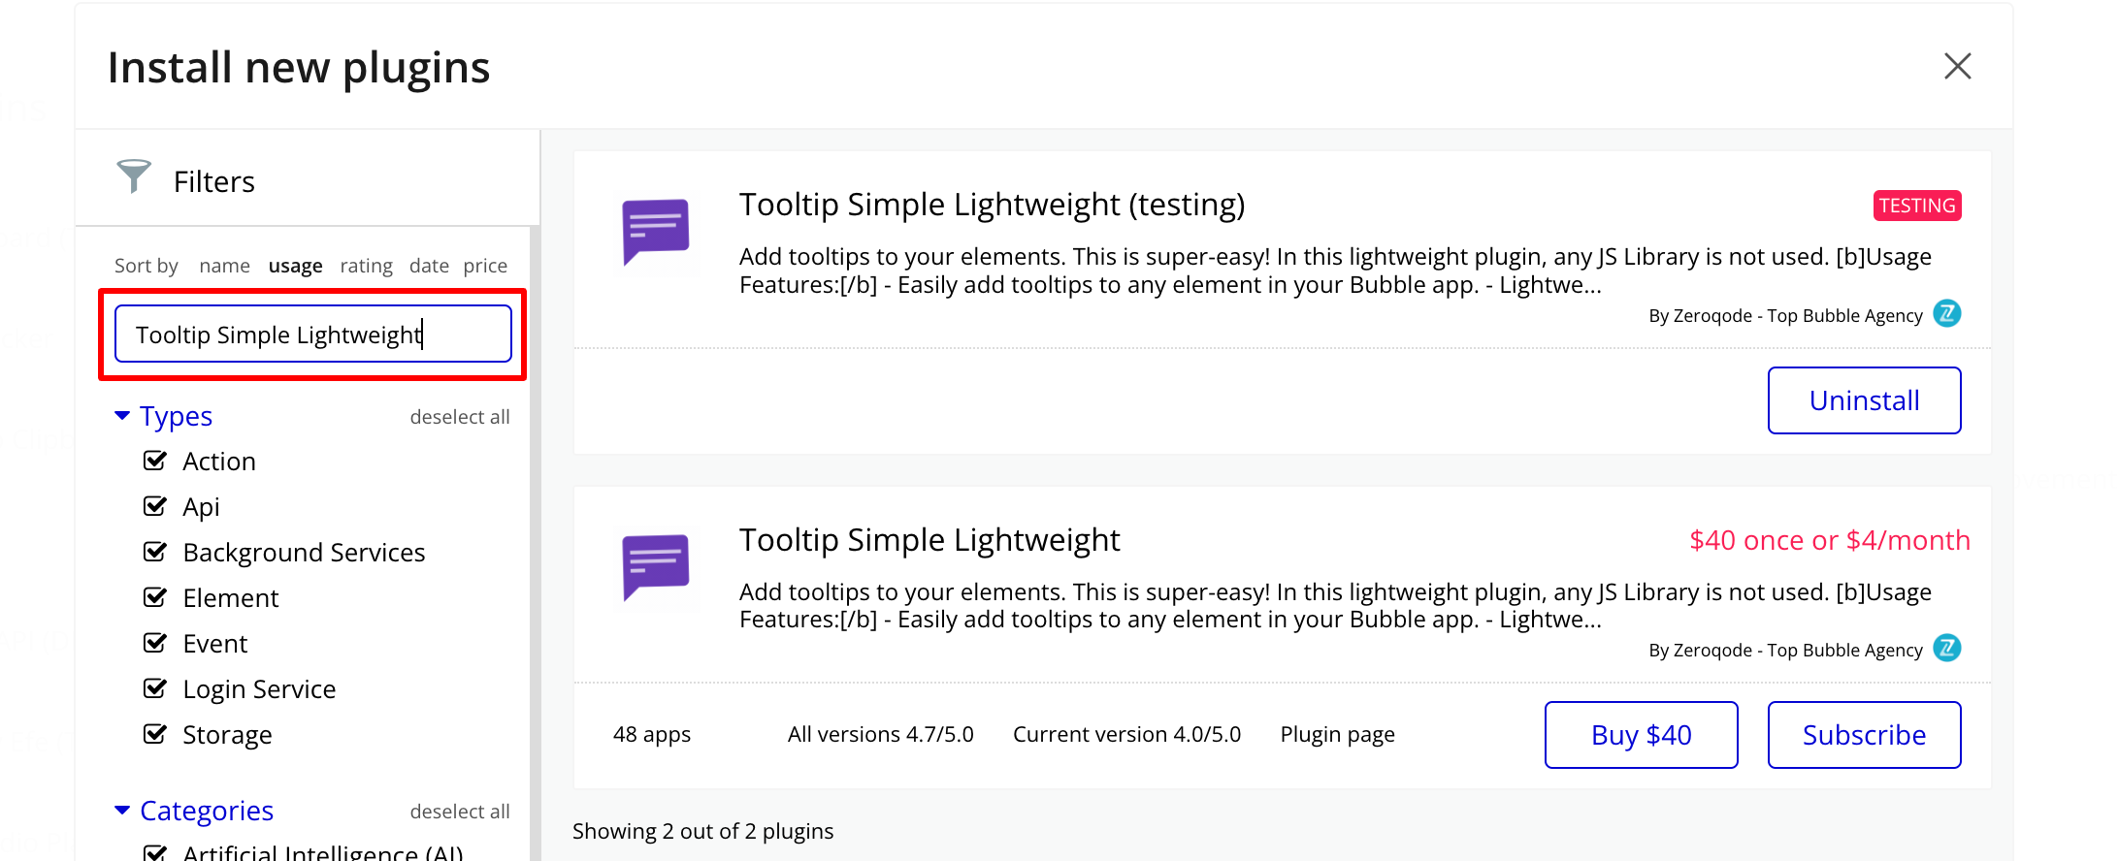This screenshot has width=2119, height=861.
Task: Close the Install new plugins dialog
Action: pos(1957,67)
